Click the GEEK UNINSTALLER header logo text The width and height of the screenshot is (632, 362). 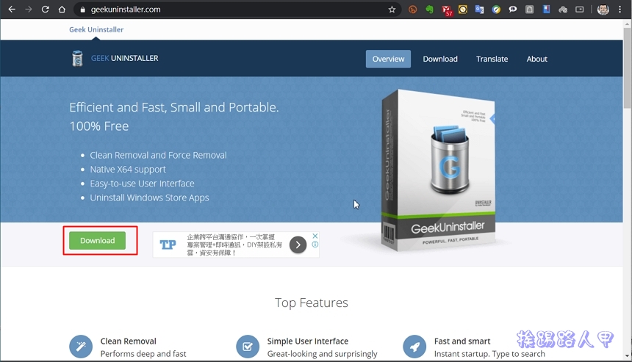tap(124, 59)
